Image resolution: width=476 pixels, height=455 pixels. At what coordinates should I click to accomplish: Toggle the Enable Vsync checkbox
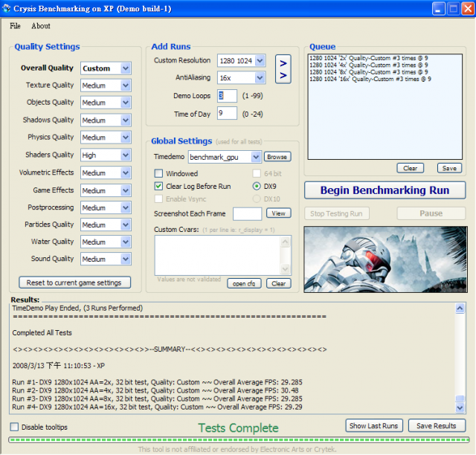158,199
